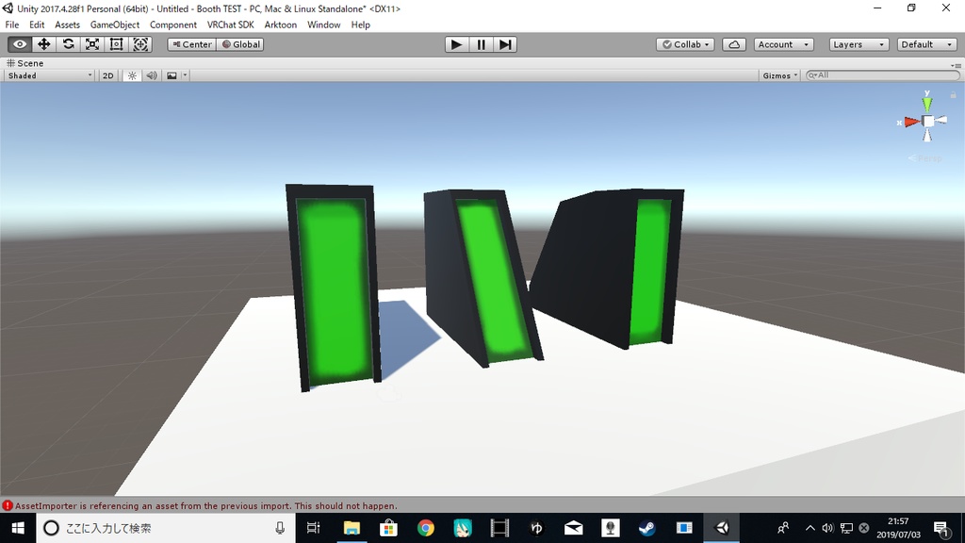
Task: Step forward one frame
Action: point(505,44)
